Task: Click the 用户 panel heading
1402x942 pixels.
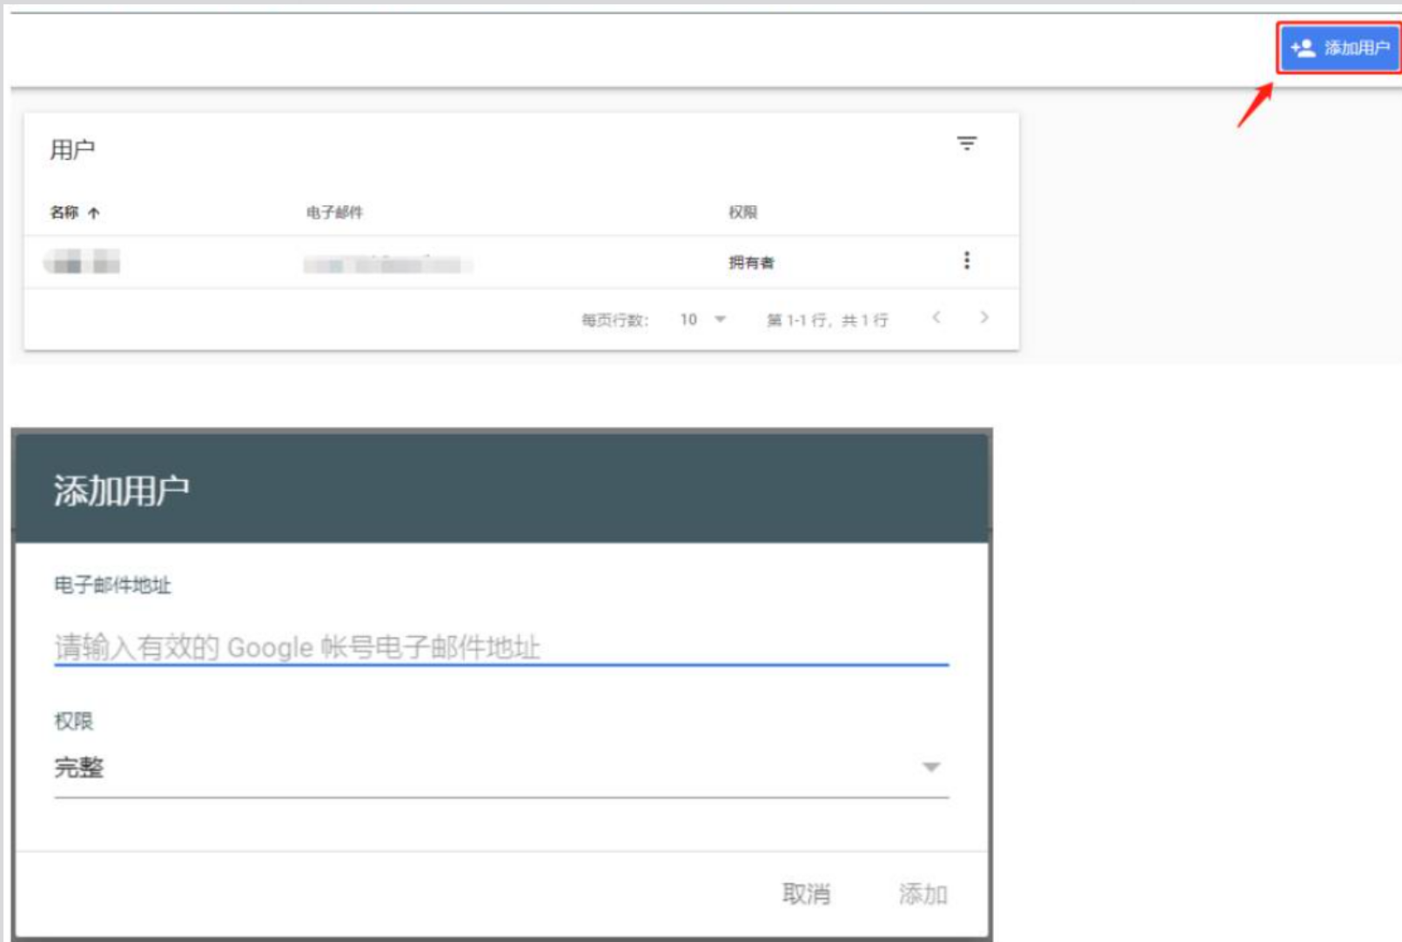Action: (x=73, y=150)
